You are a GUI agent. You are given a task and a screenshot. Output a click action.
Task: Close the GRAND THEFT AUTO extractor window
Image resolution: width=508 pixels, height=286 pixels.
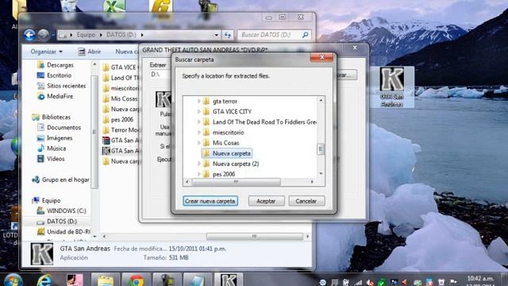point(355,48)
